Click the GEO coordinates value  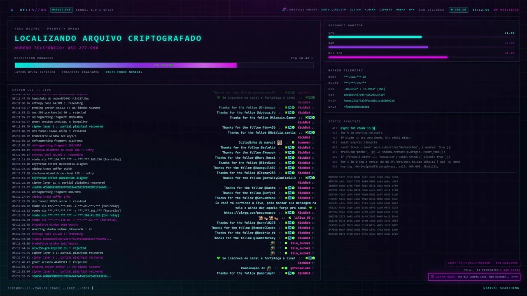click(x=364, y=89)
